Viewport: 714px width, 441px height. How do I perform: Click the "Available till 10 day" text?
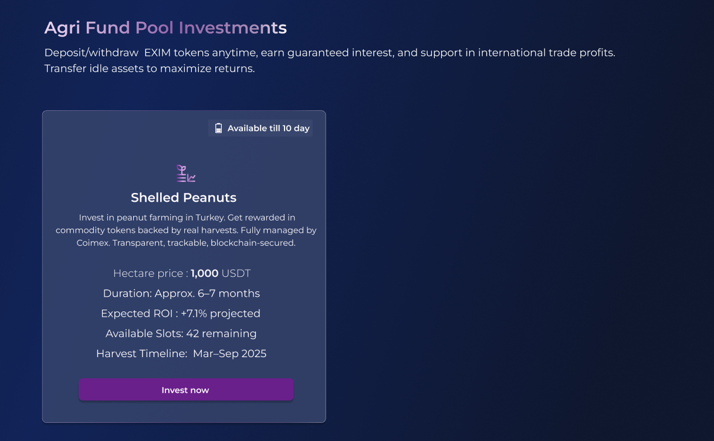click(268, 128)
